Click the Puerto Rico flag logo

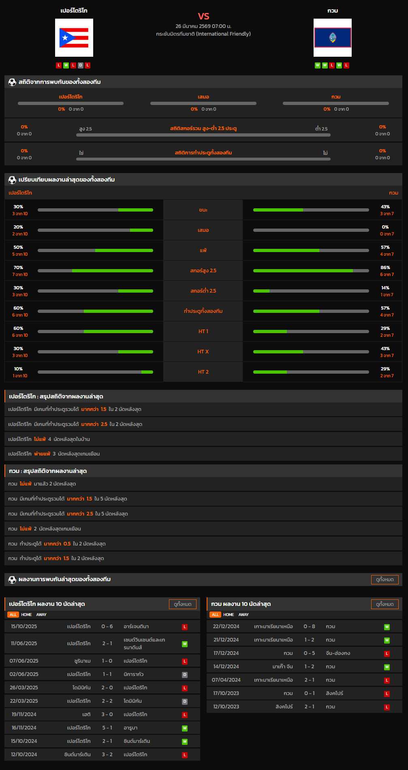(74, 38)
